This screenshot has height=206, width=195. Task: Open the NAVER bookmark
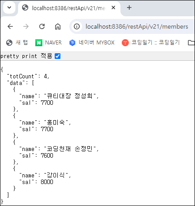point(49,43)
